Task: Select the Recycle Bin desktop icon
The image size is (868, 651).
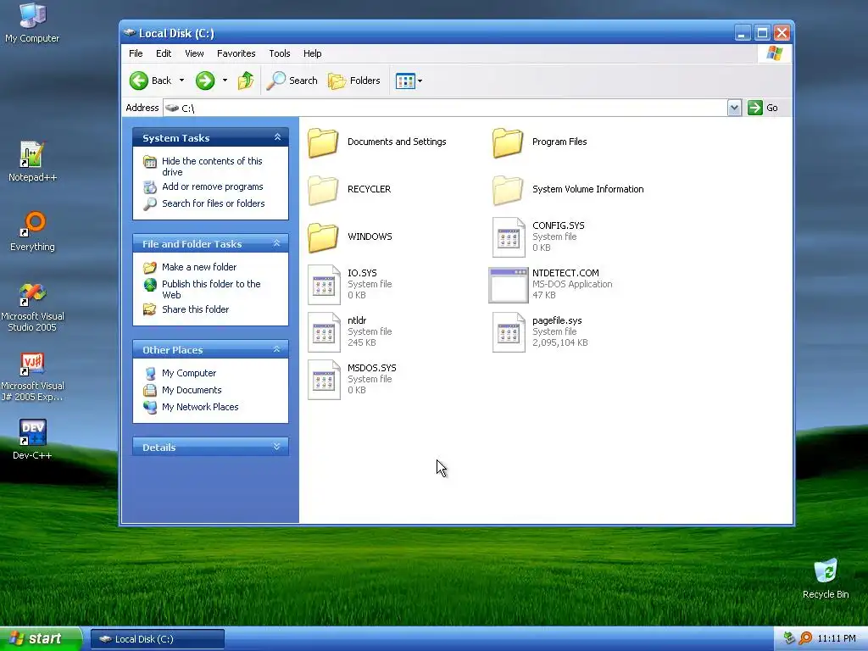Action: tap(826, 570)
